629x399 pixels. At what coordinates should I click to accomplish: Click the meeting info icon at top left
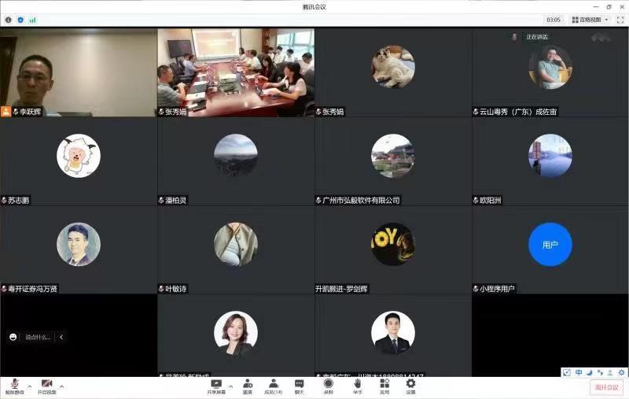tap(9, 20)
